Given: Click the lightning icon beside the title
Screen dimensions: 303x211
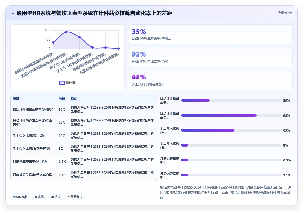Looking at the screenshot, I should pyautogui.click(x=13, y=13).
